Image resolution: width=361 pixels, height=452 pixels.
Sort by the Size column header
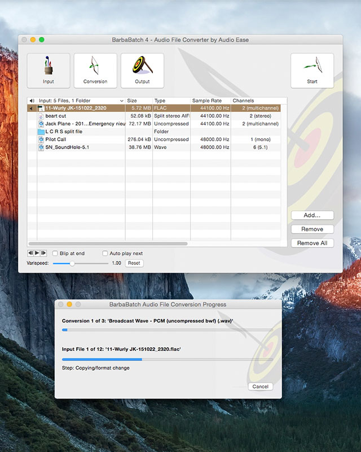point(139,101)
